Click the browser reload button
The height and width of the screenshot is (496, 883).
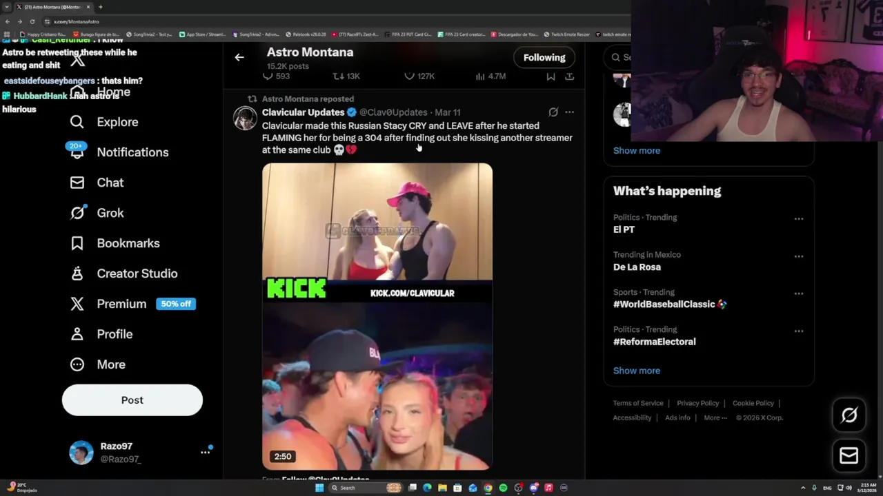[x=32, y=21]
